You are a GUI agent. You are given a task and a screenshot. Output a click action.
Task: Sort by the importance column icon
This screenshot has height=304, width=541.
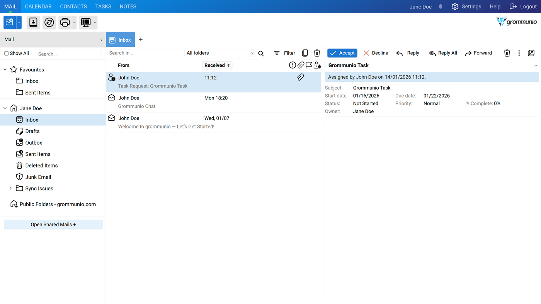pyautogui.click(x=293, y=65)
